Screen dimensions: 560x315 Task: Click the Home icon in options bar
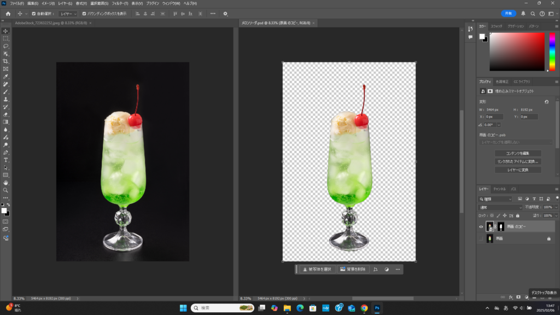coord(8,14)
